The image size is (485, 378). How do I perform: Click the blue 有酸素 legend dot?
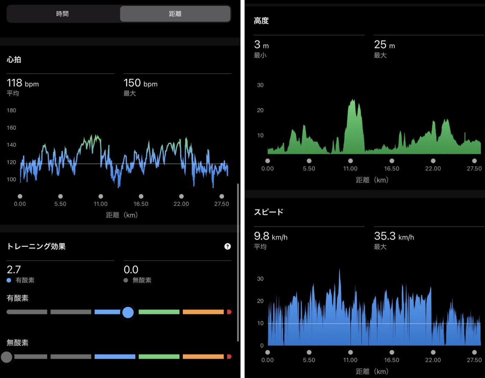coord(9,280)
